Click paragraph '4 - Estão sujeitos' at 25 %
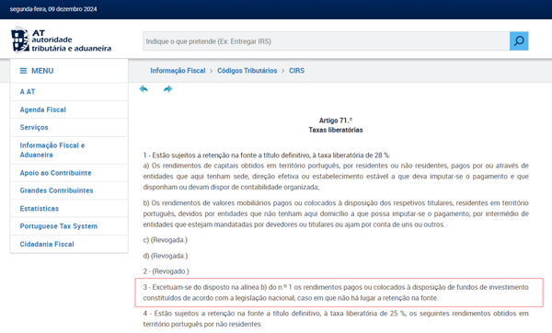 pyautogui.click(x=336, y=319)
